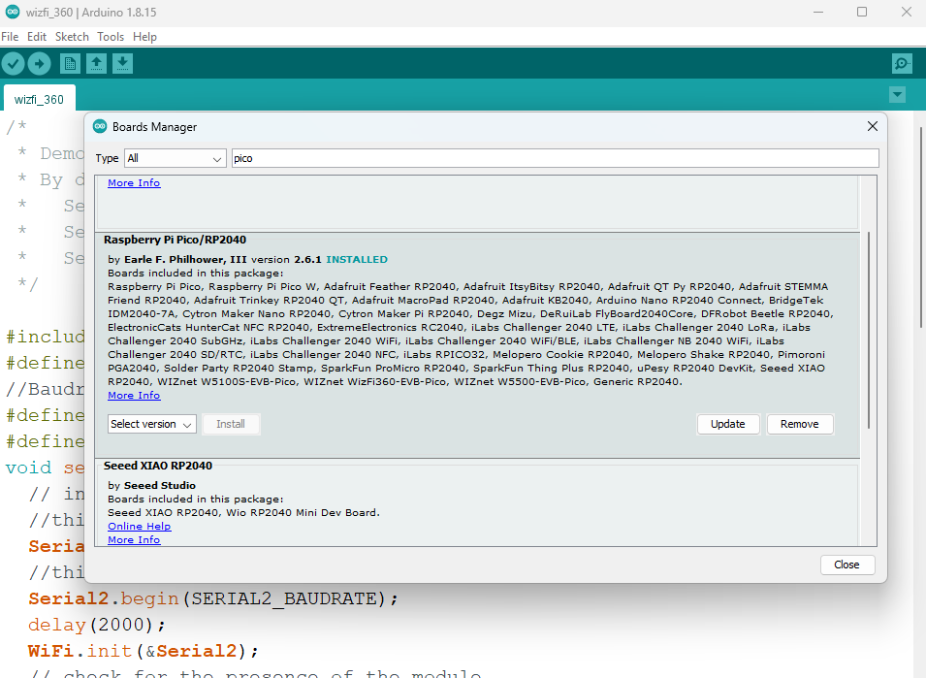This screenshot has width=926, height=678.
Task: Open the Type filter dropdown
Action: [x=175, y=158]
